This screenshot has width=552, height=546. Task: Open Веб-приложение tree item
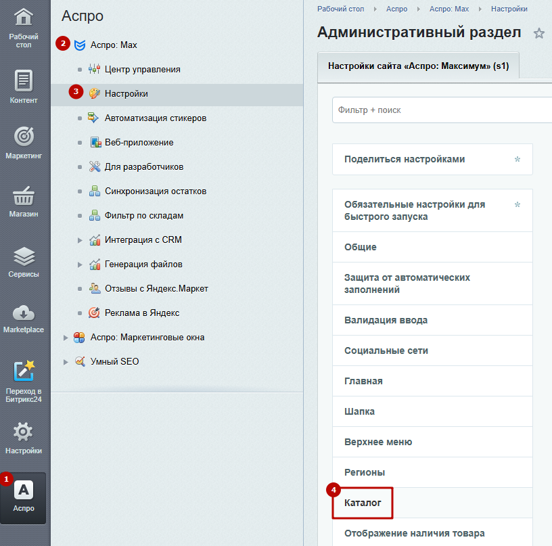tap(139, 142)
